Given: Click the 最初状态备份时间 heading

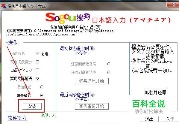Looking at the screenshot, I should [x=78, y=48].
